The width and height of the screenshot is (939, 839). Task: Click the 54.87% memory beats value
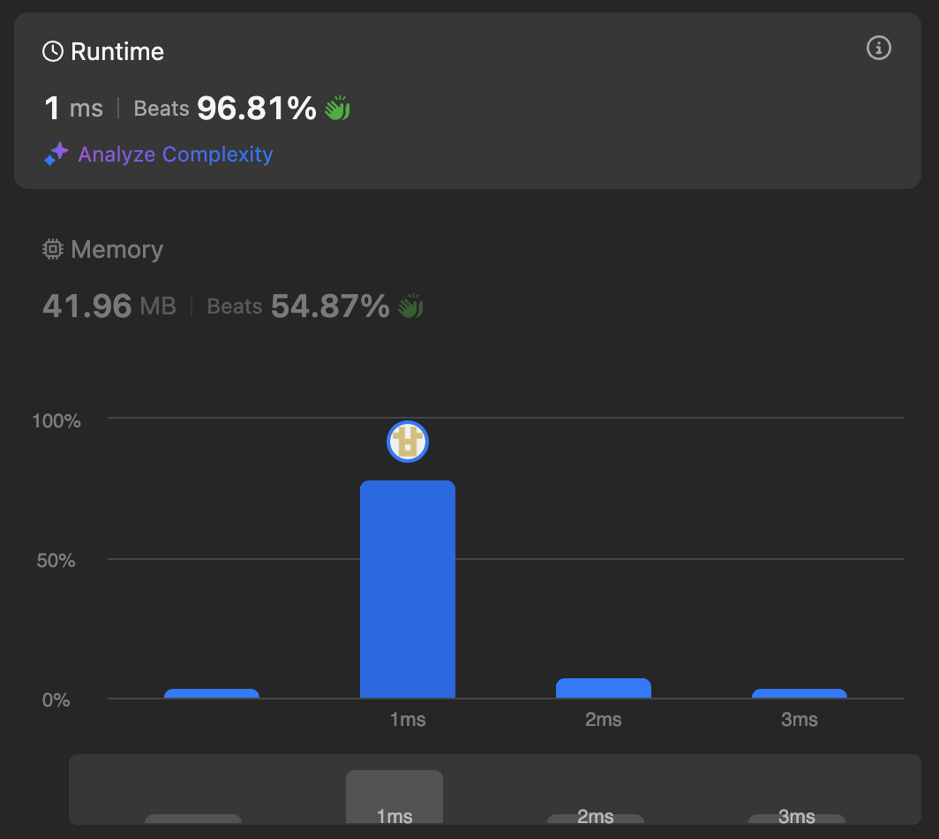[330, 306]
